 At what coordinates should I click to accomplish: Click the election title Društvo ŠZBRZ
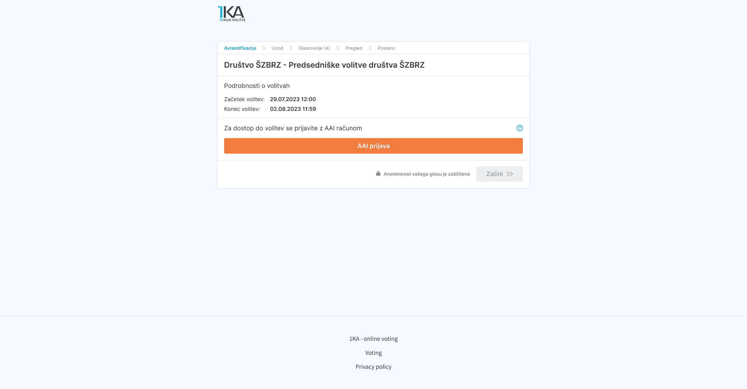(324, 65)
